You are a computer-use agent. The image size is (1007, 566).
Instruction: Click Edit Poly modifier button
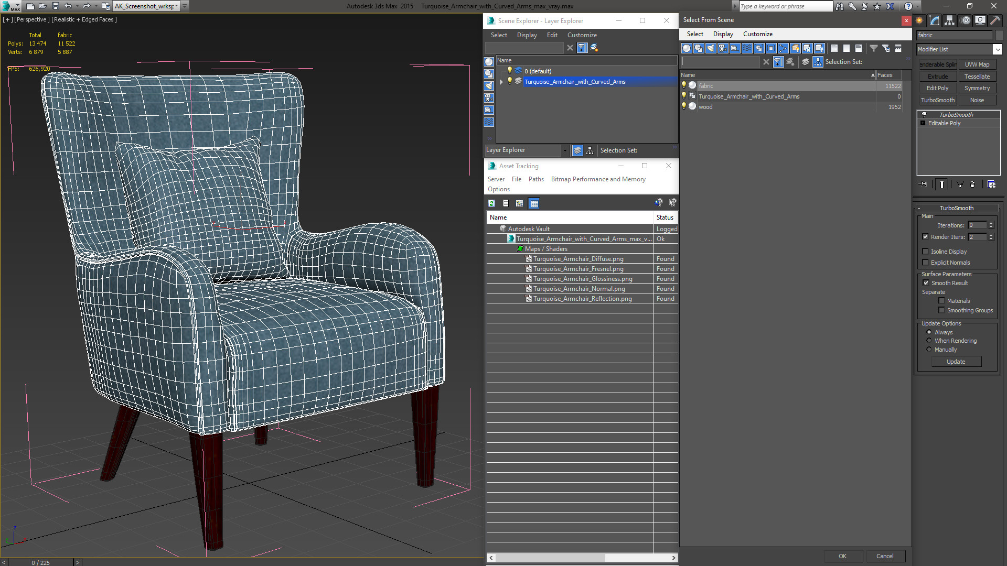[937, 88]
